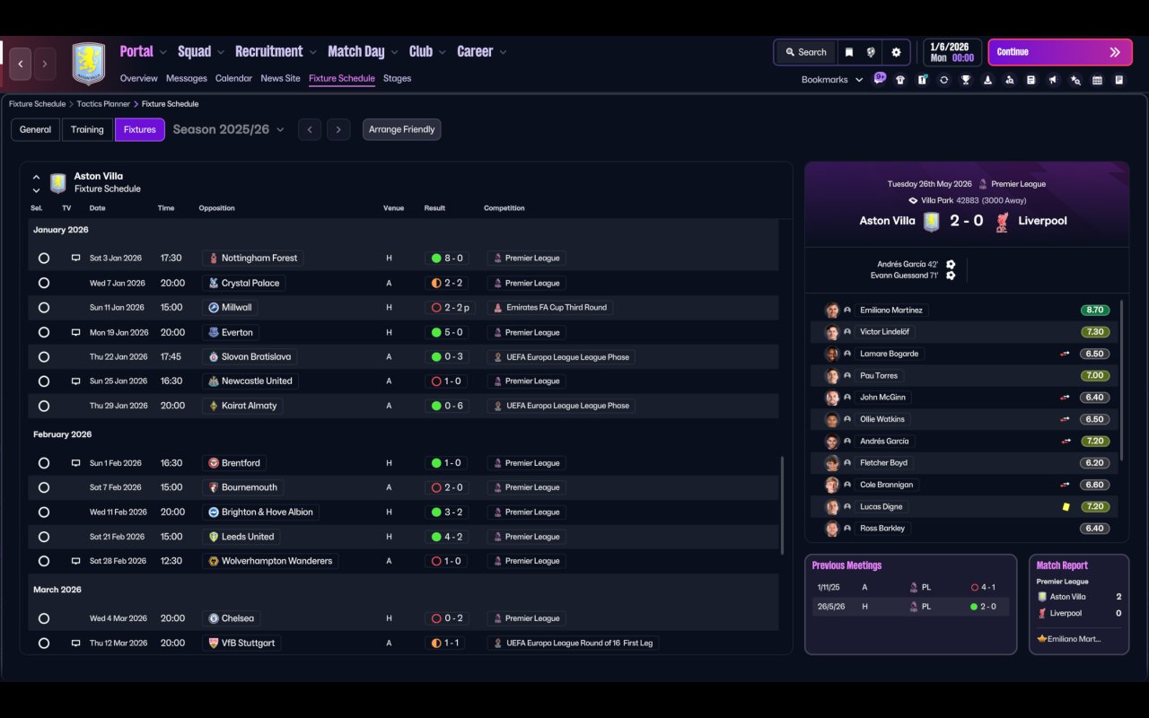Open the Season 2025/26 dropdown

pyautogui.click(x=229, y=130)
